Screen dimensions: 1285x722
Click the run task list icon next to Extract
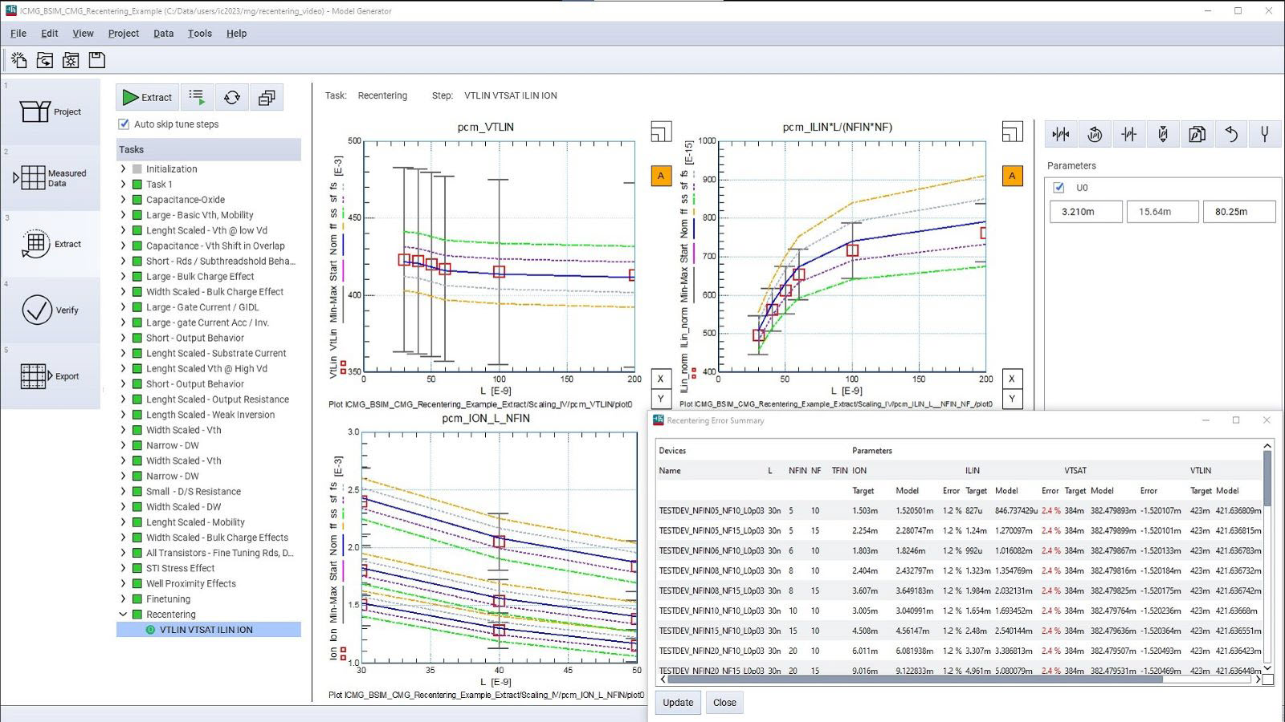pyautogui.click(x=197, y=97)
